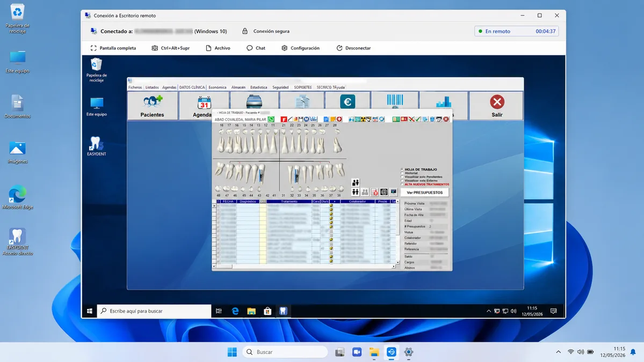Select the HOJA DE TRABAJO radio option

click(402, 169)
